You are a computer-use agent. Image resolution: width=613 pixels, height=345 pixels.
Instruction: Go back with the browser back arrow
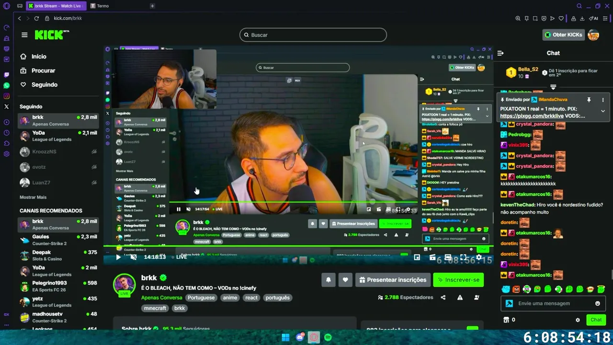[x=19, y=18]
